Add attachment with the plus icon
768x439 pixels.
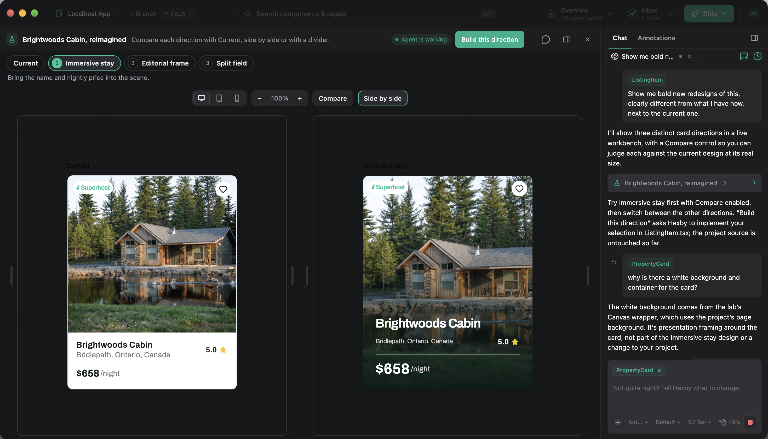point(618,422)
